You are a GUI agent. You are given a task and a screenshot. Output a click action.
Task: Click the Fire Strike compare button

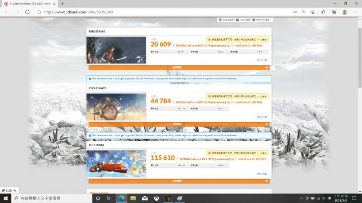point(262,60)
